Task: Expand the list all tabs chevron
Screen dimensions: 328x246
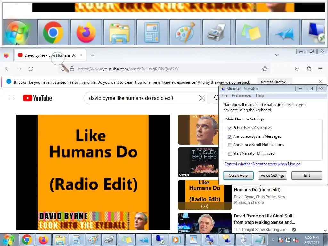Action: point(276,55)
